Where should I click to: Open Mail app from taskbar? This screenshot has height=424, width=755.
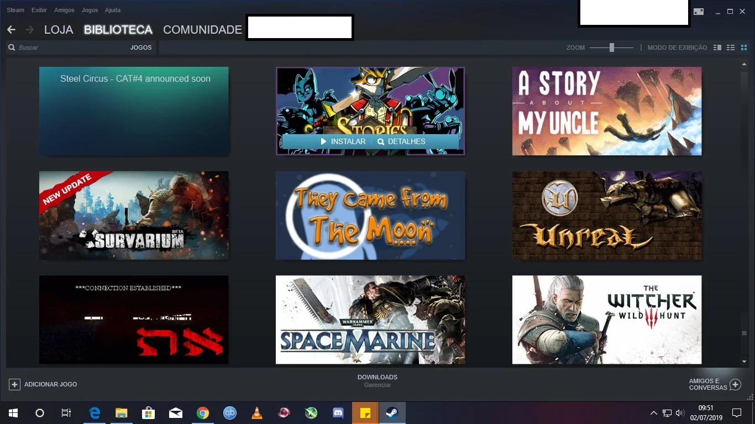[x=176, y=413]
